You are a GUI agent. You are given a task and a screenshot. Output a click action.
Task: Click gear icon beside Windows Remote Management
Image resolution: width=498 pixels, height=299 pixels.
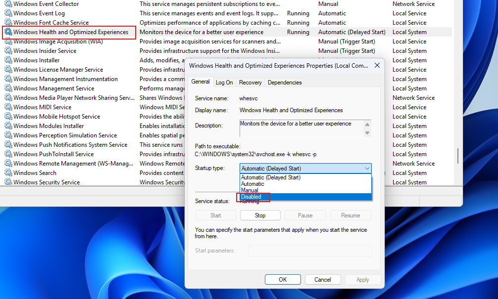pos(8,163)
